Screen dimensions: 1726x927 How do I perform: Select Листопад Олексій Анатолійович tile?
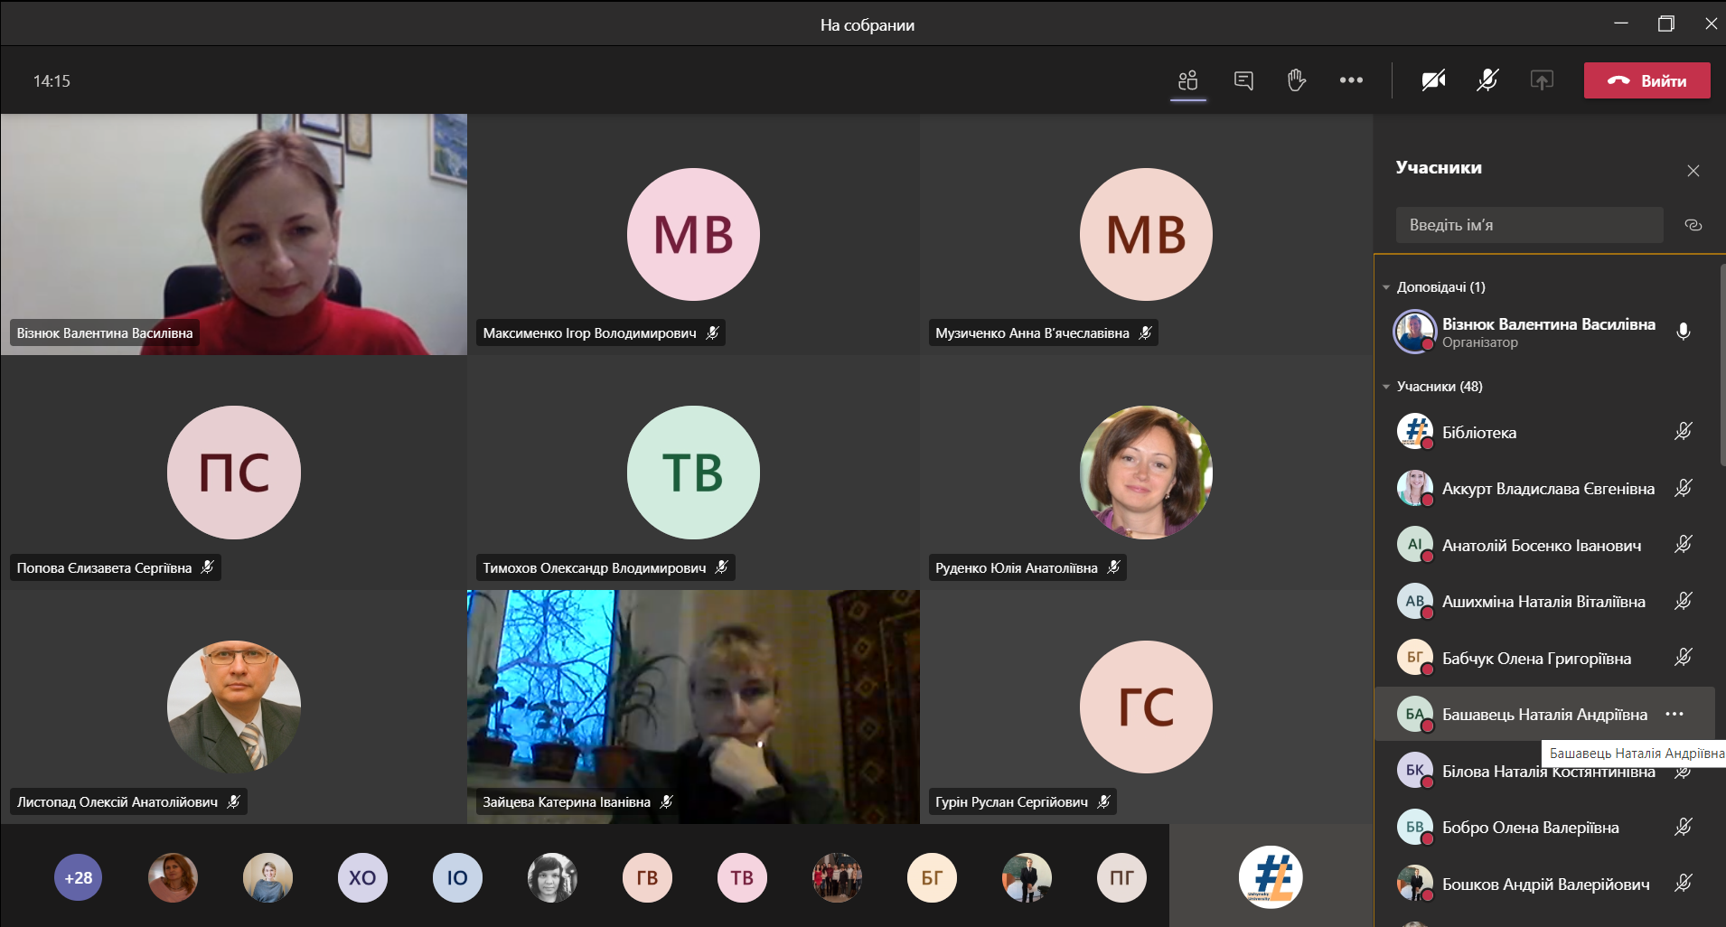coord(234,707)
